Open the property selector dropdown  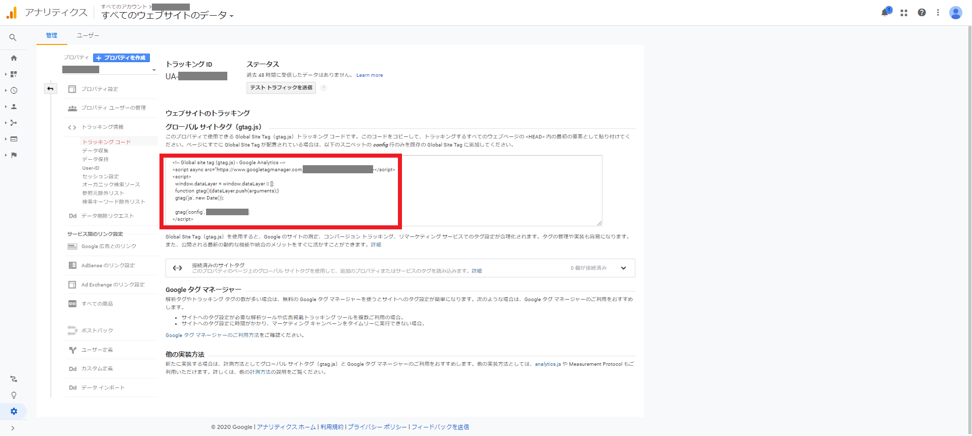(x=109, y=70)
